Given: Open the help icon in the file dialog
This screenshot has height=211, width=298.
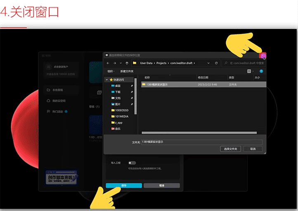Looking at the screenshot, I should [261, 71].
